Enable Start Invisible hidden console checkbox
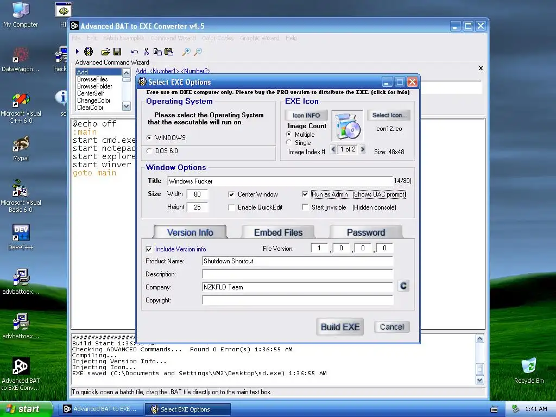 (305, 207)
